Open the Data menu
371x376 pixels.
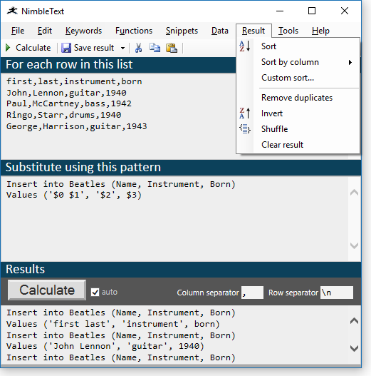tap(220, 31)
